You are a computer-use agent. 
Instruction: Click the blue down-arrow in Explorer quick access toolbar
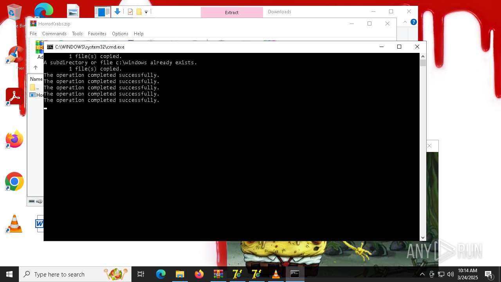click(117, 12)
